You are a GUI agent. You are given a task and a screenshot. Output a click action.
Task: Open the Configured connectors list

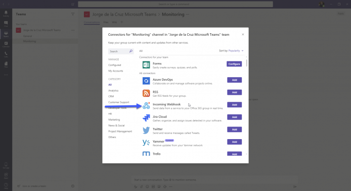tap(115, 65)
